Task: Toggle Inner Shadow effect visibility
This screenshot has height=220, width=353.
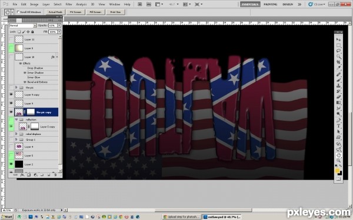Action: click(25, 73)
